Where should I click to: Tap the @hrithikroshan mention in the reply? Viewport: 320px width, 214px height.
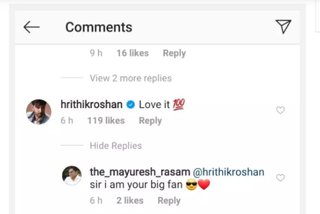[229, 172]
